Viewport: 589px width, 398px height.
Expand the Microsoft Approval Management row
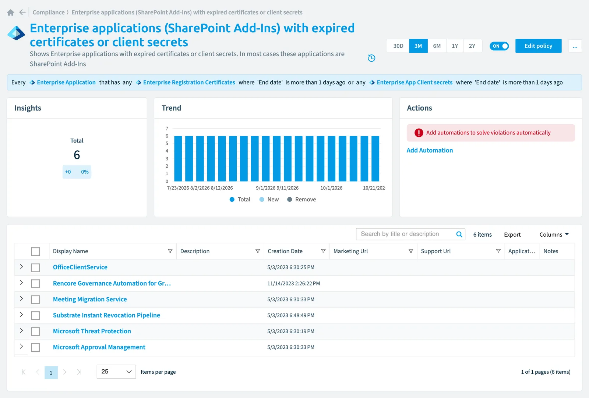(x=21, y=346)
